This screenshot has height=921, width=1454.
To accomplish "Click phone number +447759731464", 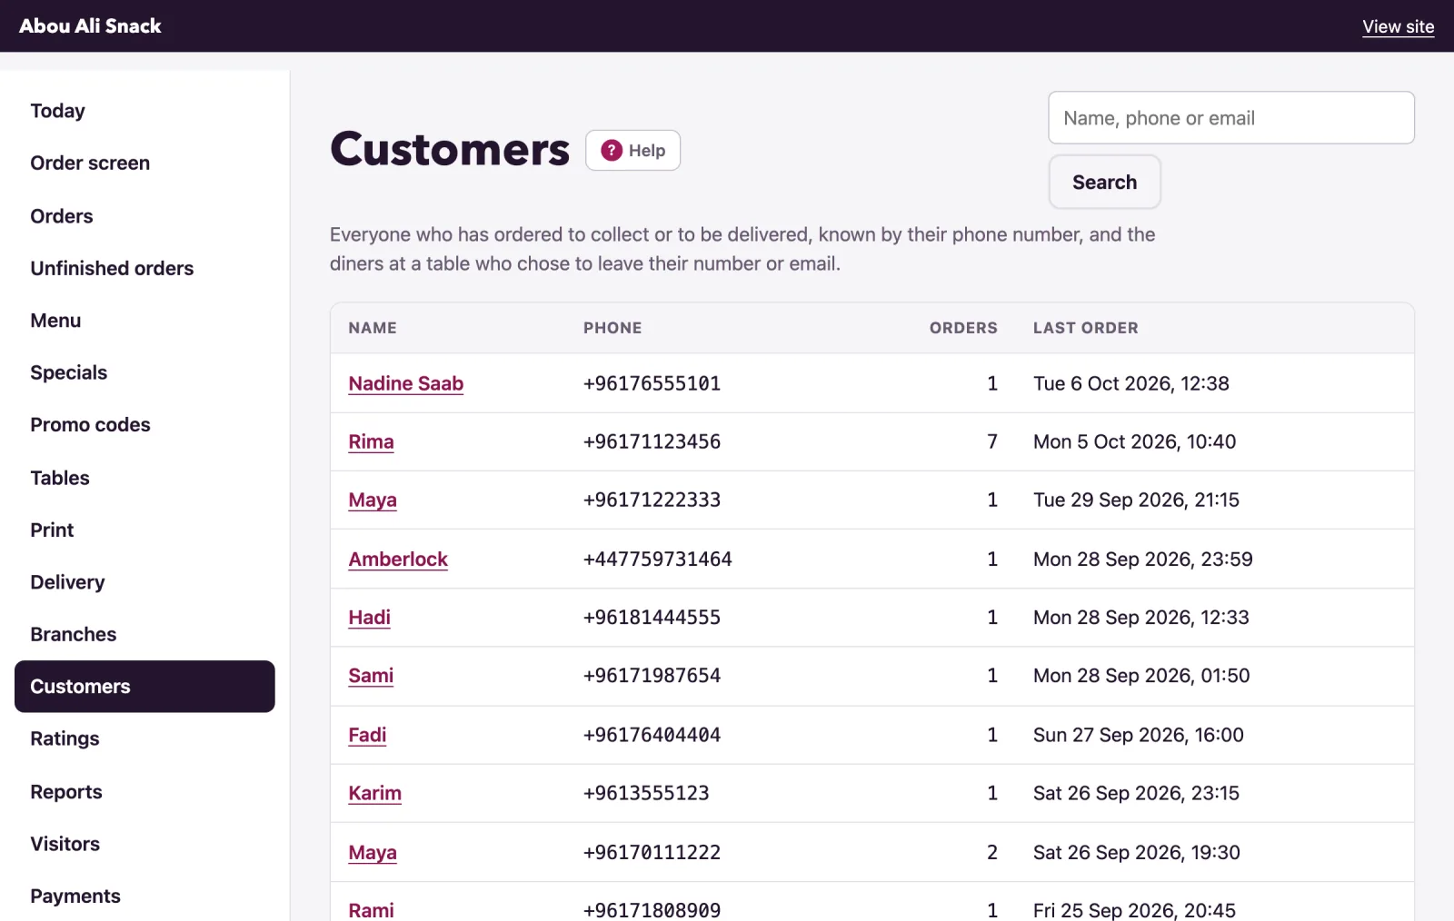I will [657, 560].
